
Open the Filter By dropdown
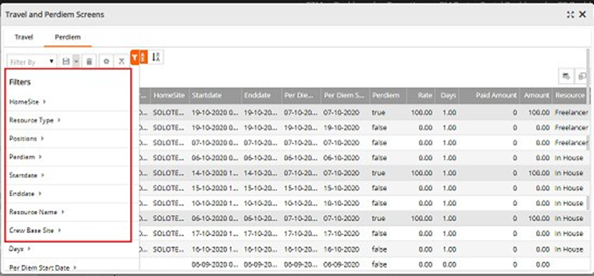(x=32, y=61)
